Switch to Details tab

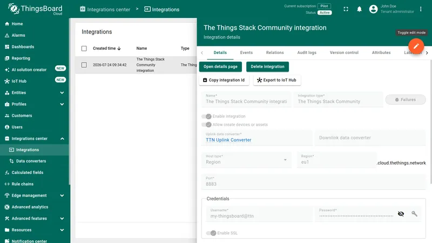tap(220, 52)
